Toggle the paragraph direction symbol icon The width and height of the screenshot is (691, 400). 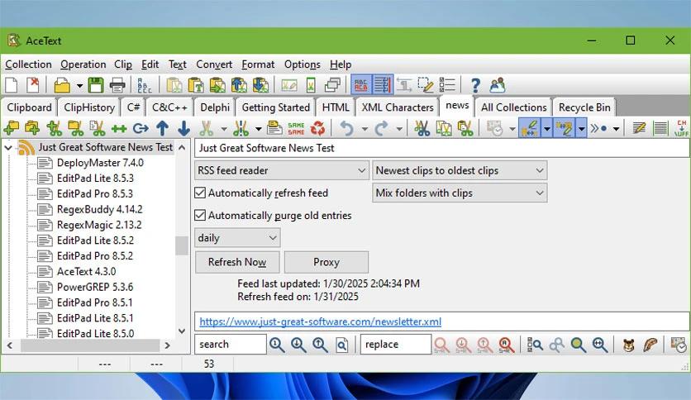click(x=403, y=85)
